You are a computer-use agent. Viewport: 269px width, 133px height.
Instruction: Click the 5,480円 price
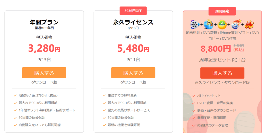(x=133, y=49)
